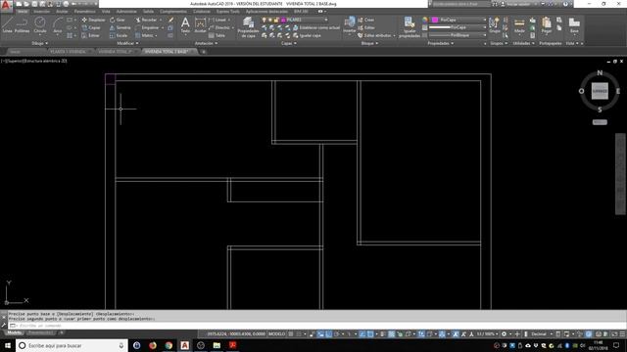Click the Grupo tool

[x=495, y=24]
